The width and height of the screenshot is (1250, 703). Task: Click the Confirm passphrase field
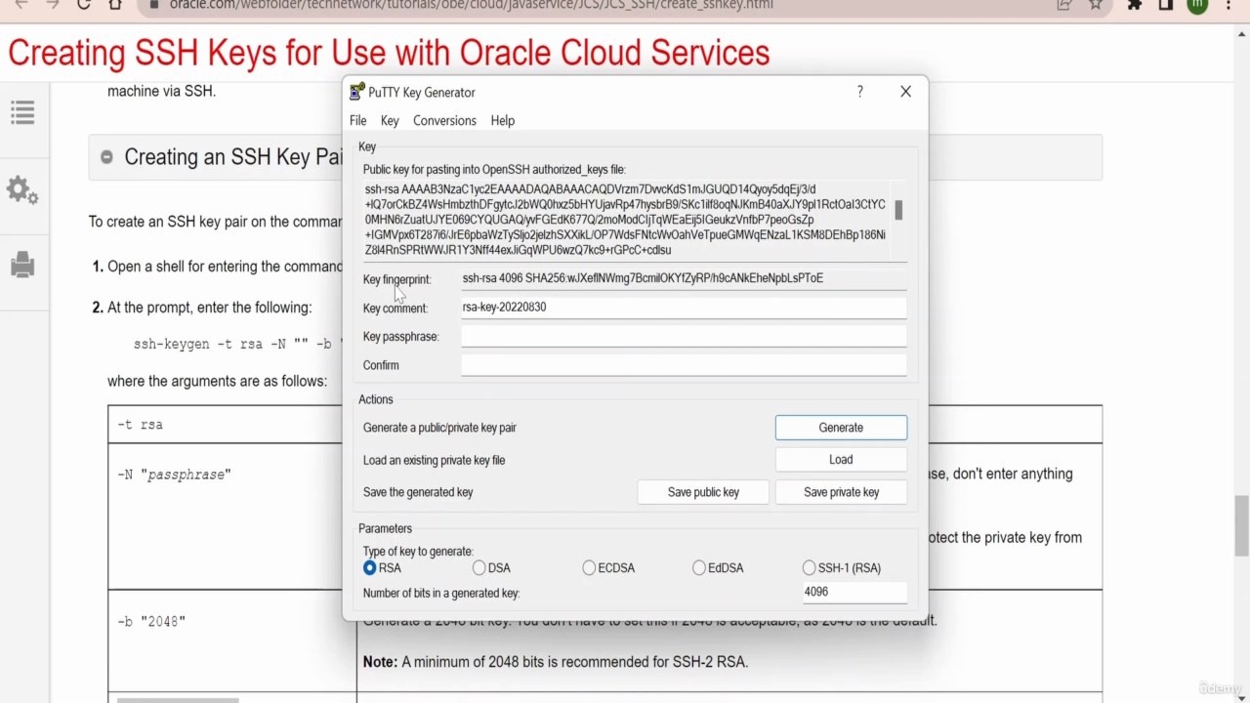(x=684, y=365)
